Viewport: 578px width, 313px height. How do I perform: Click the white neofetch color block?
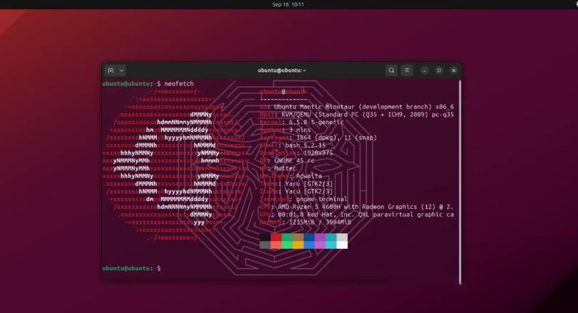coord(342,245)
